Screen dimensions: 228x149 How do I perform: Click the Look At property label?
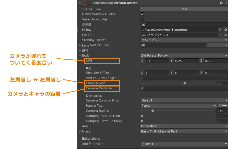click(88, 35)
